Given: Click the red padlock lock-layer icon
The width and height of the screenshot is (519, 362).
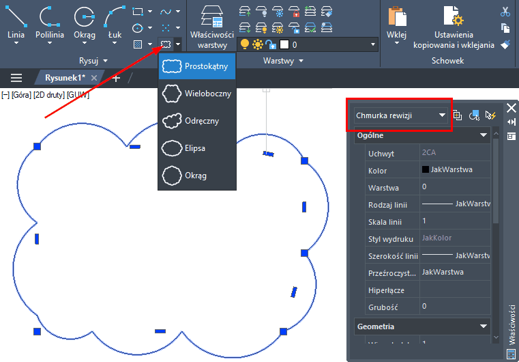Looking at the screenshot, I should point(294,12).
